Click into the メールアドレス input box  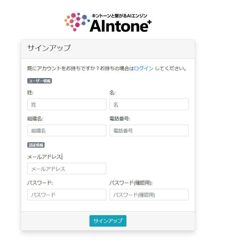pyautogui.click(x=67, y=169)
